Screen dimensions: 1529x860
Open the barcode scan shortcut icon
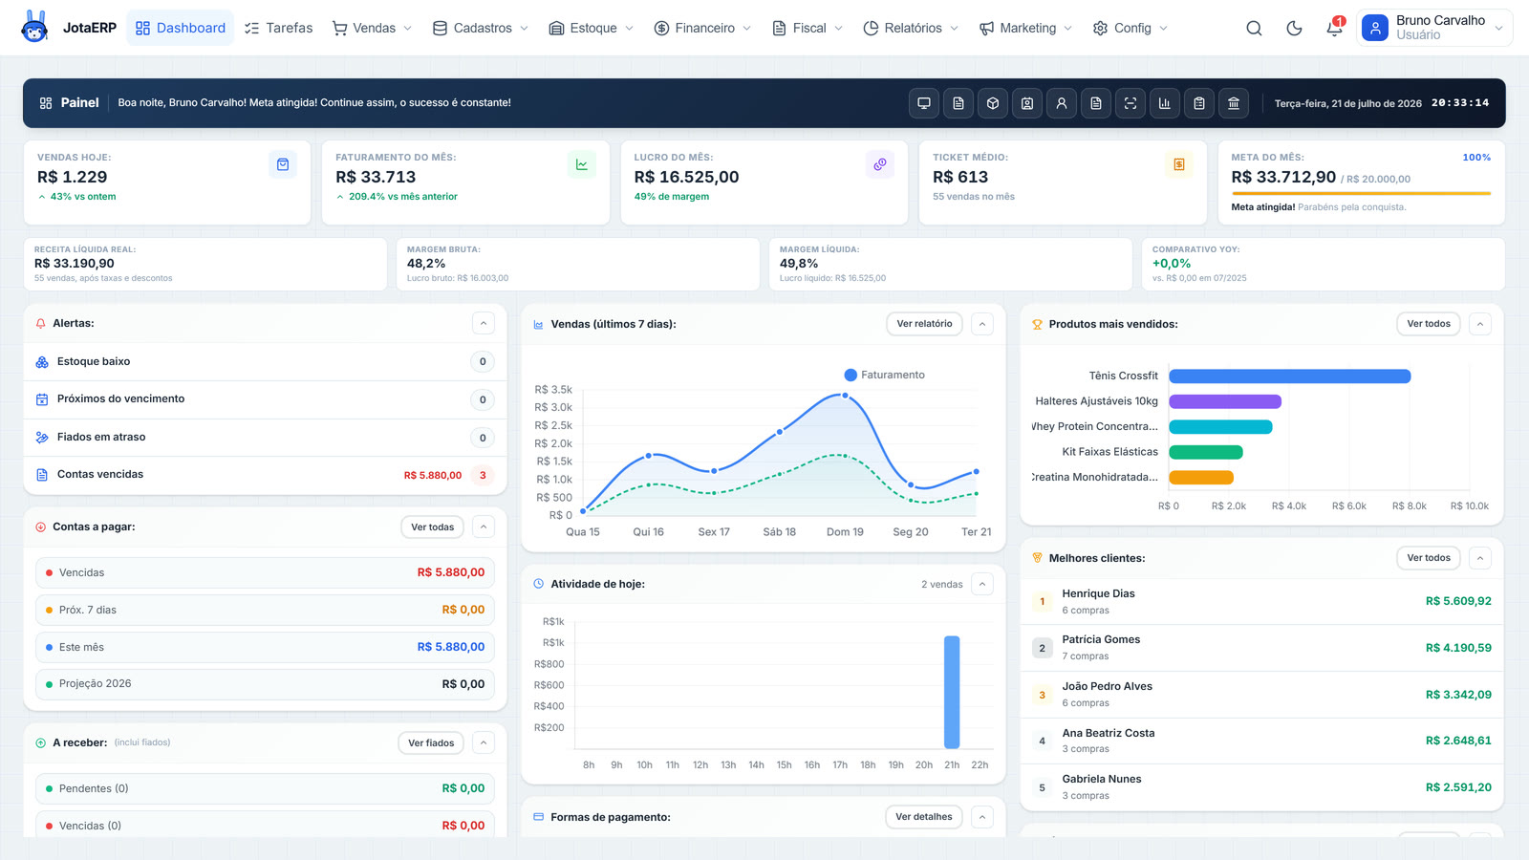pyautogui.click(x=1131, y=103)
